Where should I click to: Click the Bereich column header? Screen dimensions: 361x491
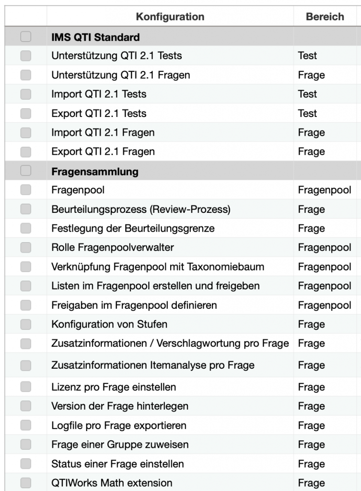coord(325,17)
